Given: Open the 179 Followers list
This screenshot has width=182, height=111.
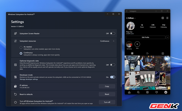Looking at the screenshot, I should tap(153, 26).
